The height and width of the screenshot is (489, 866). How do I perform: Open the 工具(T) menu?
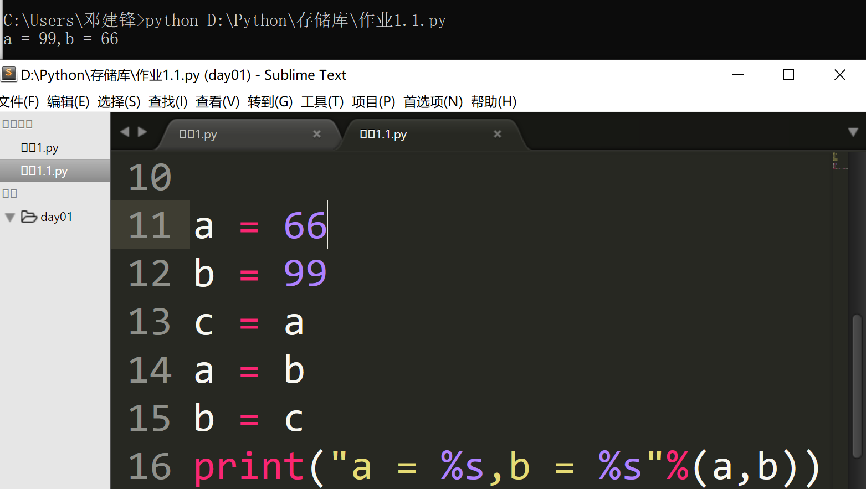coord(321,102)
